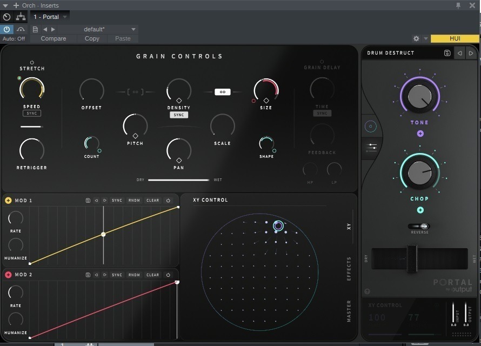
Task: Save the Drum Destruct preset with the disk icon
Action: coord(447,52)
